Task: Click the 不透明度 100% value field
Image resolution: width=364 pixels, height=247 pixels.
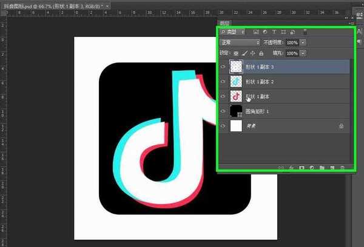Action: (292, 43)
